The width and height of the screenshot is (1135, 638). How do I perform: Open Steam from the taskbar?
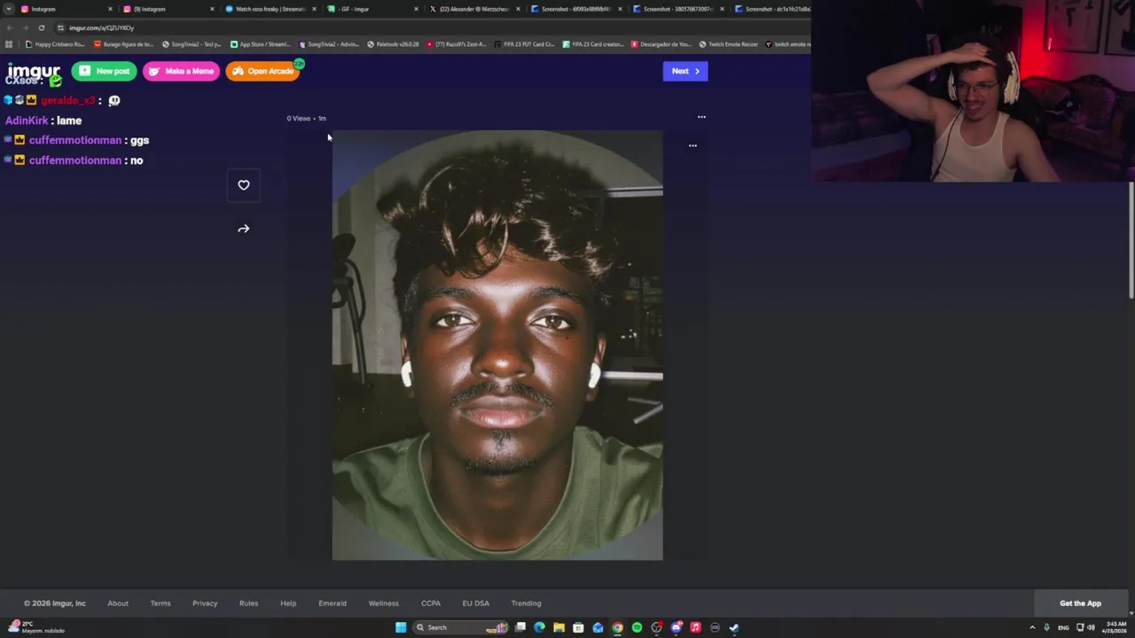point(734,627)
